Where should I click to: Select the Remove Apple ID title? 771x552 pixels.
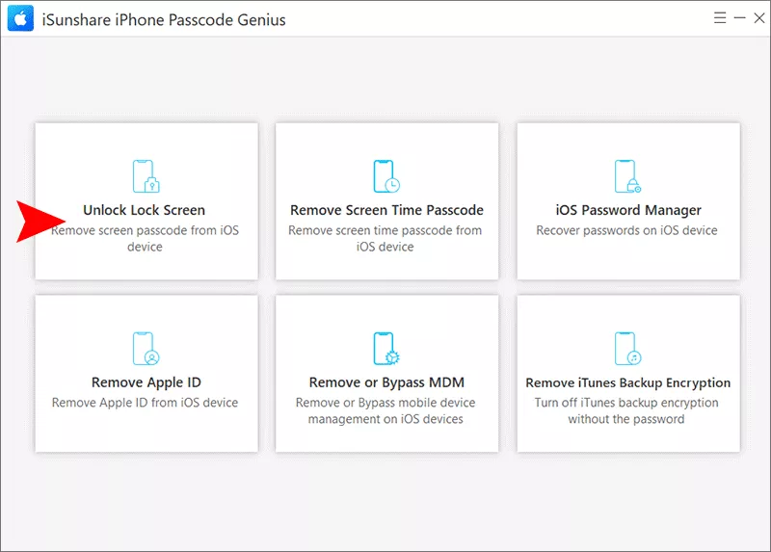coord(146,382)
